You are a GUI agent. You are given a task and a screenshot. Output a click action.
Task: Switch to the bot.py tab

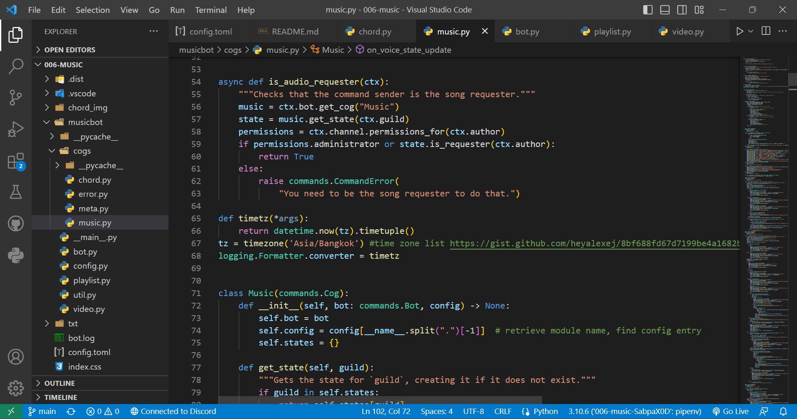point(528,31)
